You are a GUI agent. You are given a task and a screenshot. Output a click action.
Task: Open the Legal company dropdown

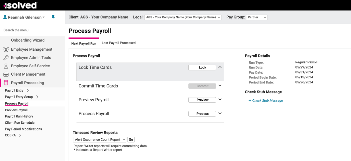tap(183, 17)
